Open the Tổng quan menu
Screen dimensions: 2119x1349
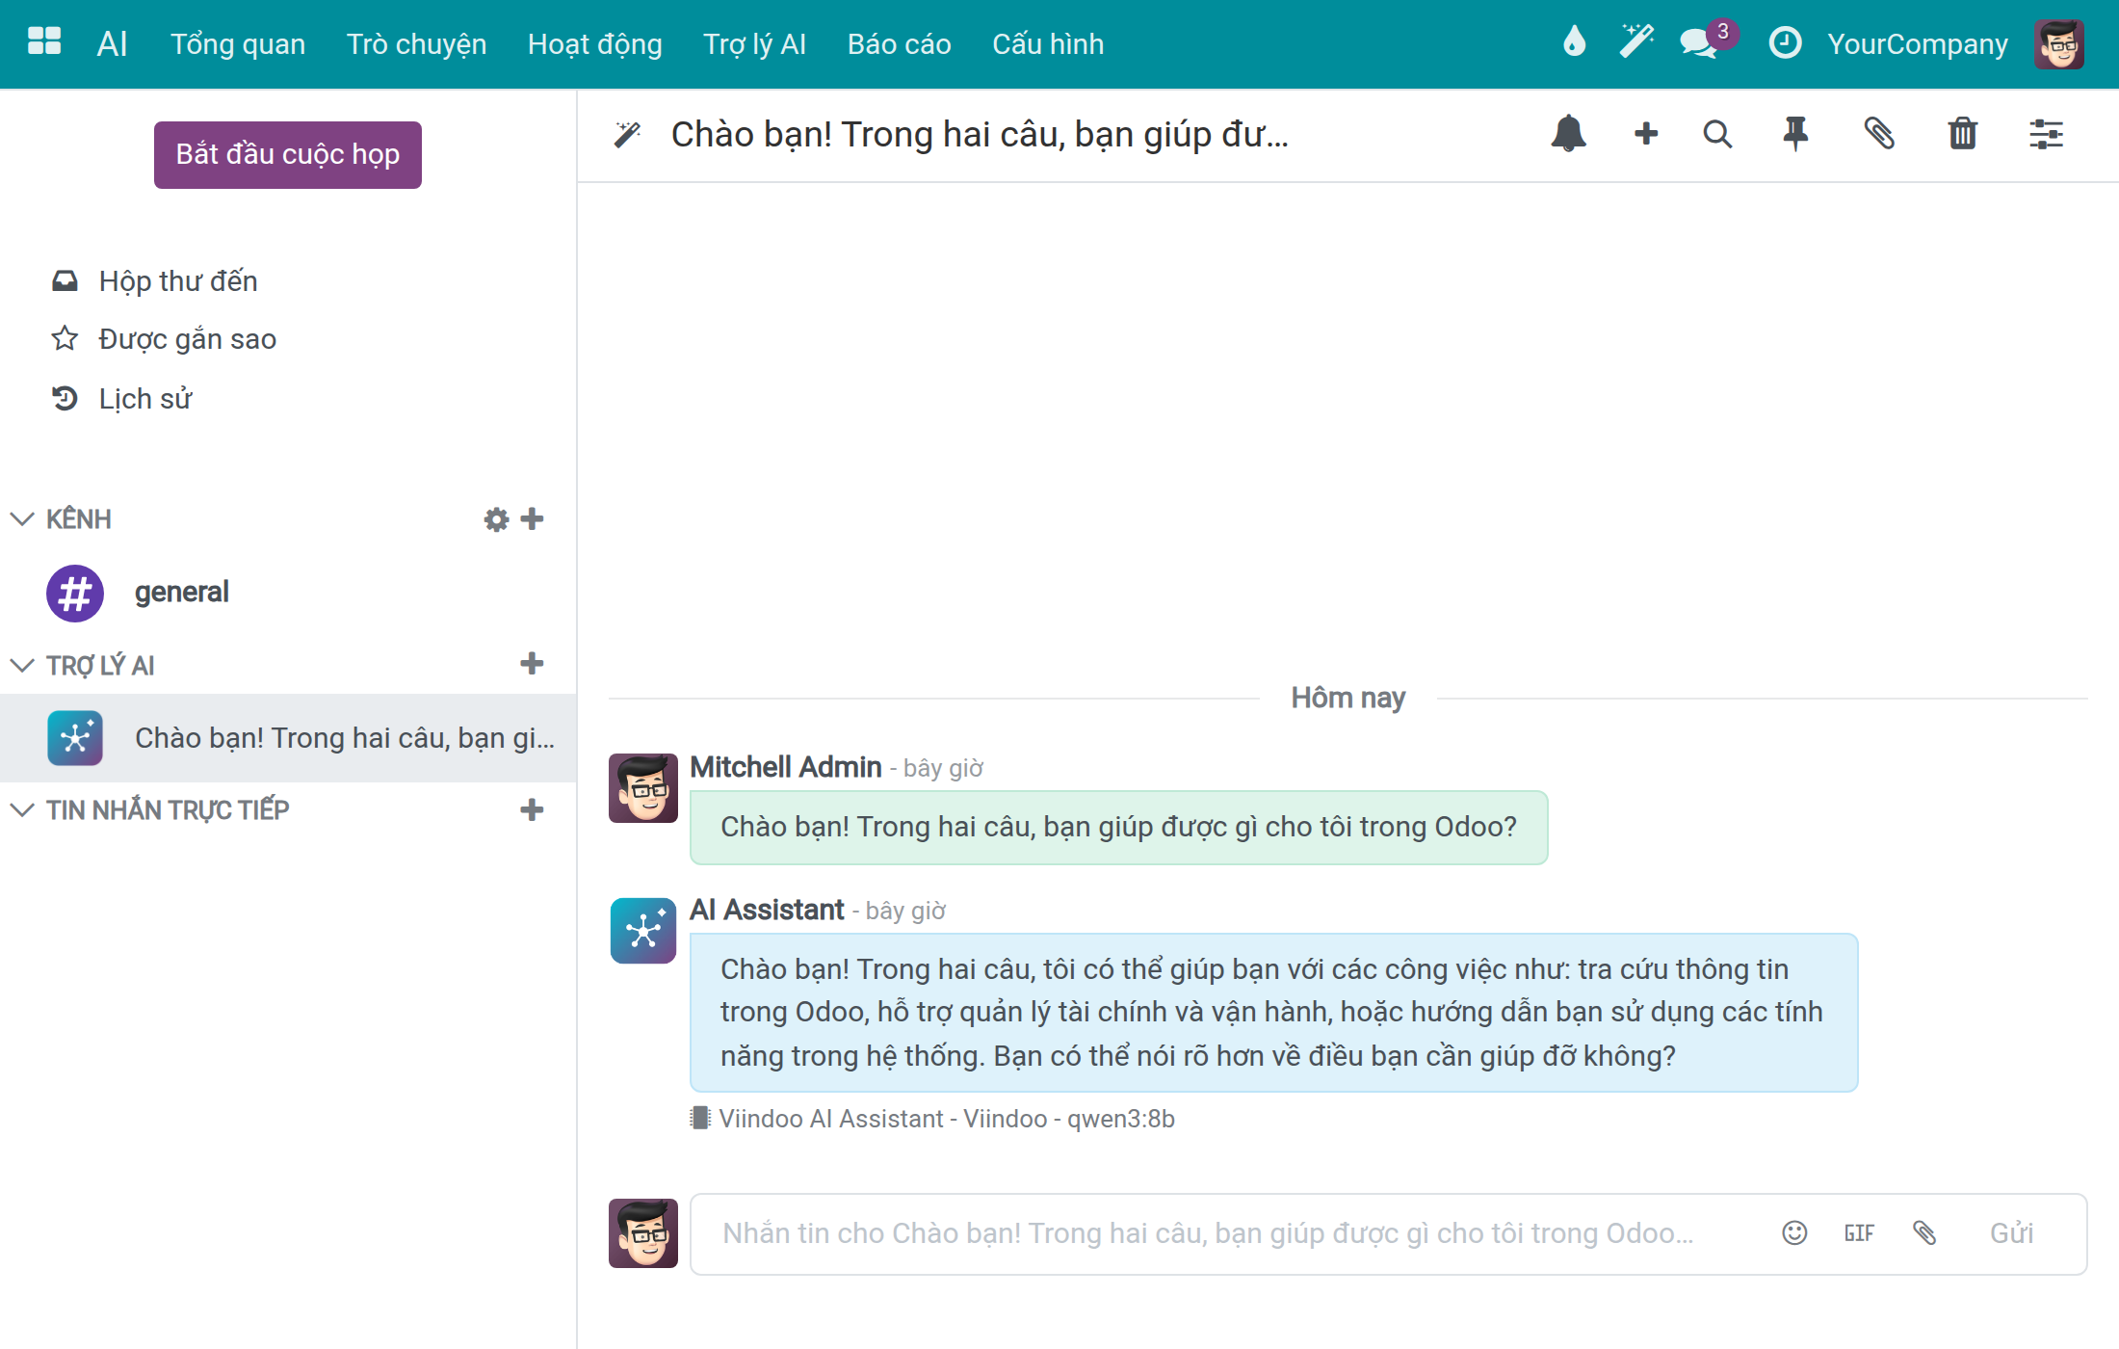click(x=238, y=43)
